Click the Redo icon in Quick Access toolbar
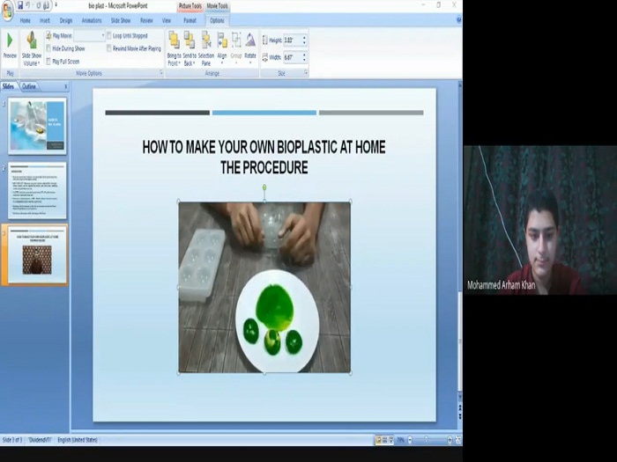Viewport: 617px width, 462px height. 39,5
